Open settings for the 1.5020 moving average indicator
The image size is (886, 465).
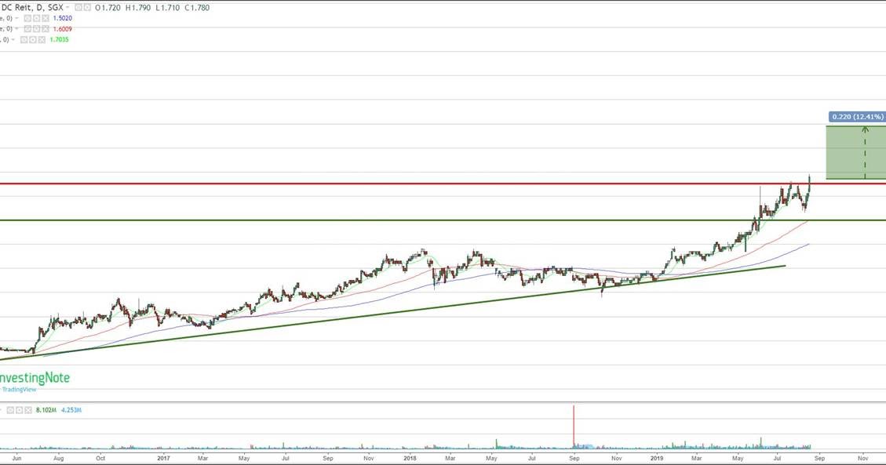pyautogui.click(x=37, y=17)
